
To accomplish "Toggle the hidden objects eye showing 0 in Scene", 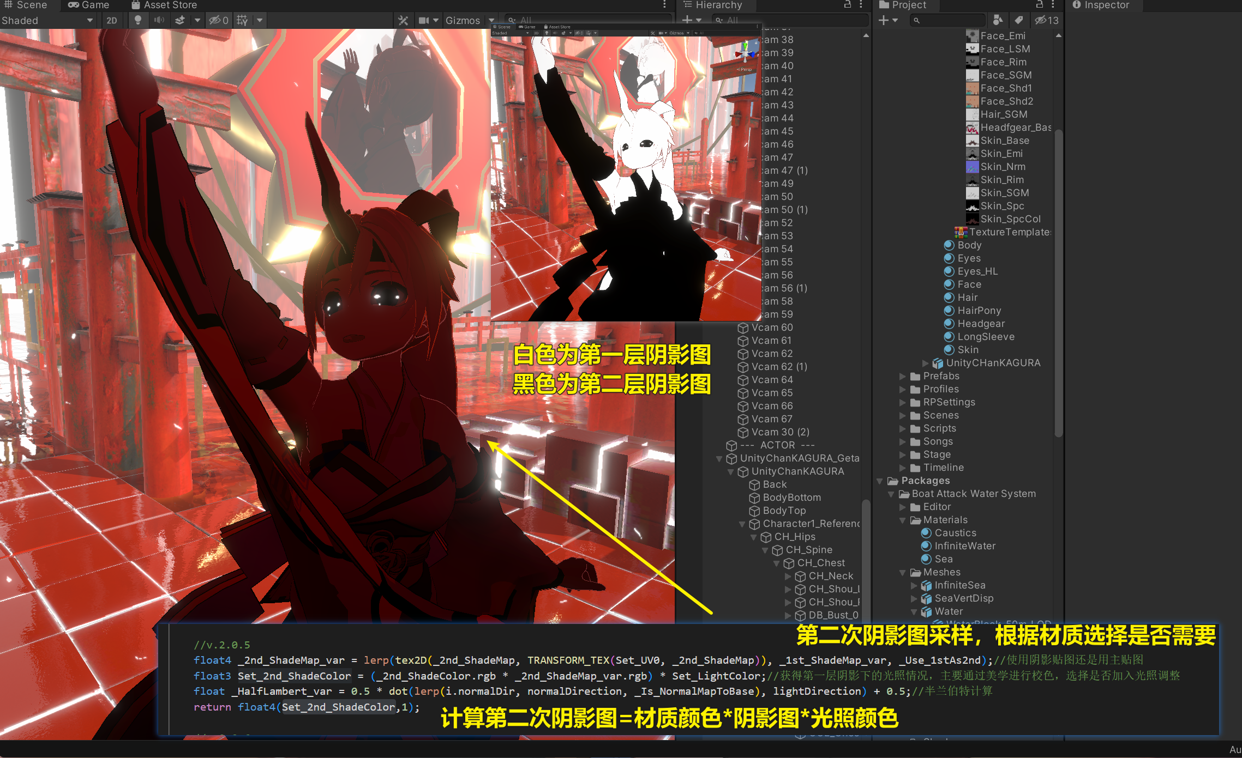I will point(218,20).
